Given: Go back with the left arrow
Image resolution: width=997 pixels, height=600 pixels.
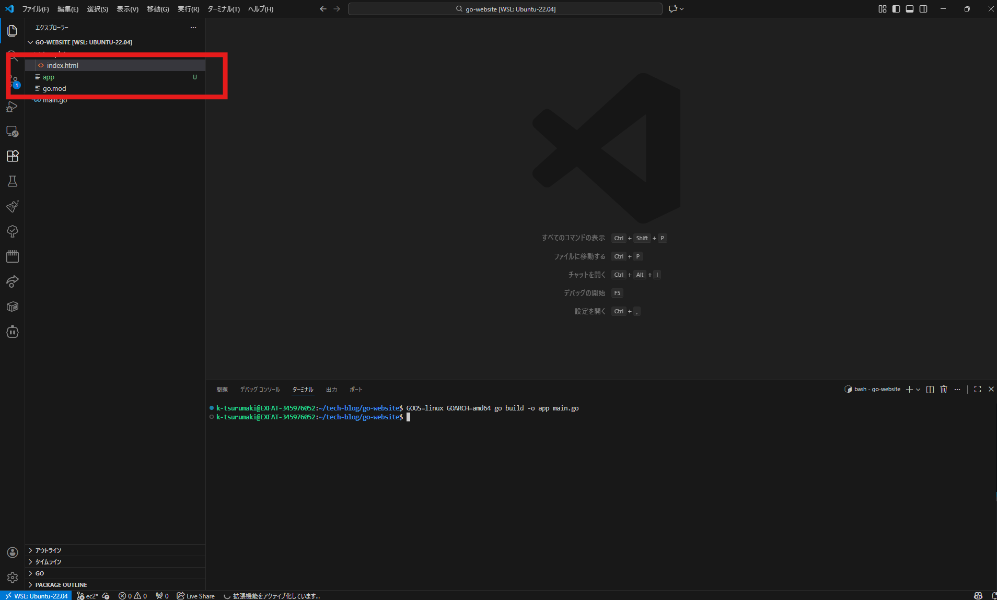Looking at the screenshot, I should (x=323, y=9).
